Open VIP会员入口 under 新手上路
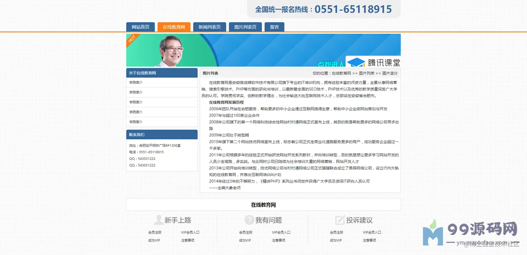 [190, 232]
